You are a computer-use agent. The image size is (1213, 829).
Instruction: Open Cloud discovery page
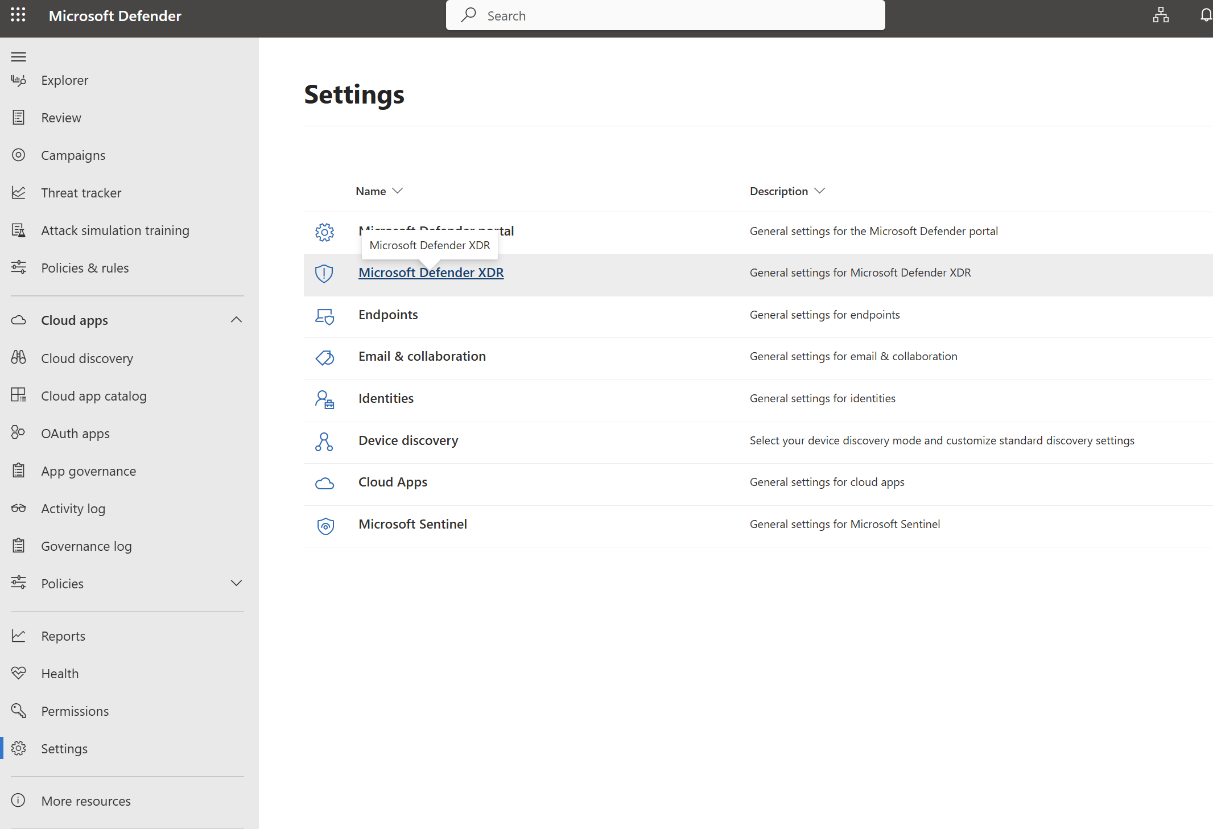point(87,358)
